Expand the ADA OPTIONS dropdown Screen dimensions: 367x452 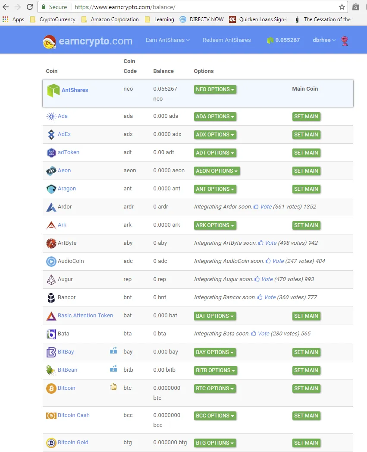215,117
